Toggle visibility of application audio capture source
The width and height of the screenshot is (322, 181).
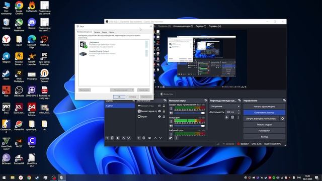click(x=159, y=111)
